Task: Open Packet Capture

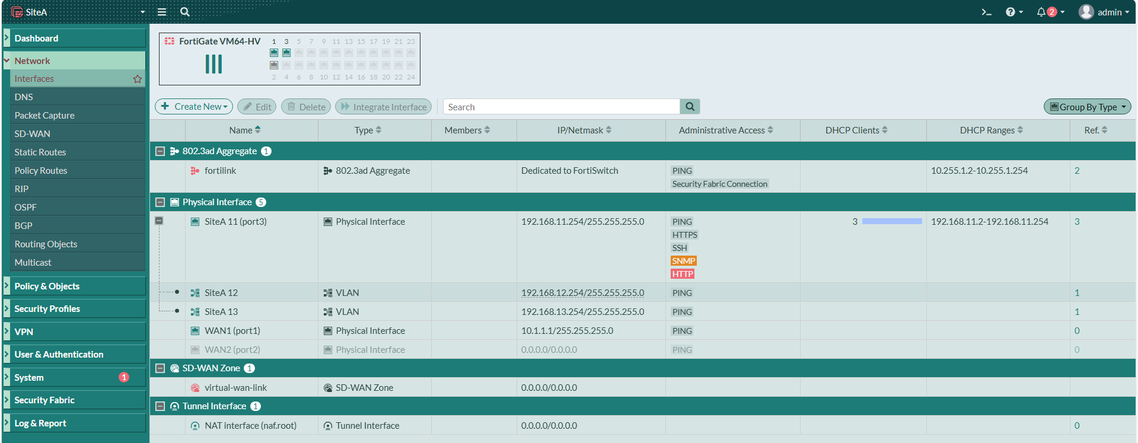Action: pyautogui.click(x=78, y=116)
